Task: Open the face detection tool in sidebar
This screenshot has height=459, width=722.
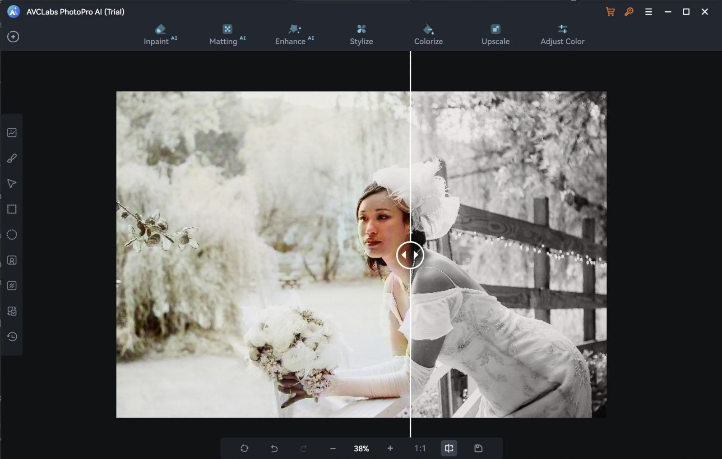Action: pos(12,260)
